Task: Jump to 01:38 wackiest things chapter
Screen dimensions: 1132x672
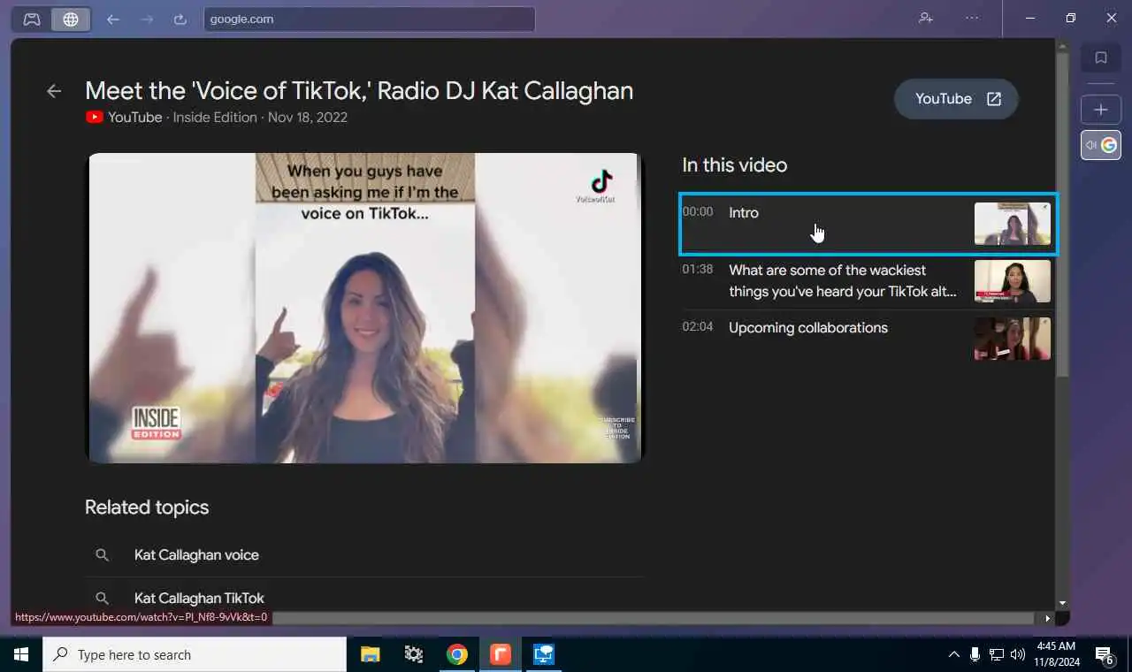Action: 868,281
